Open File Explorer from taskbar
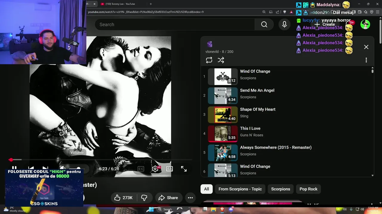This screenshot has width=382, height=214. coord(214,209)
